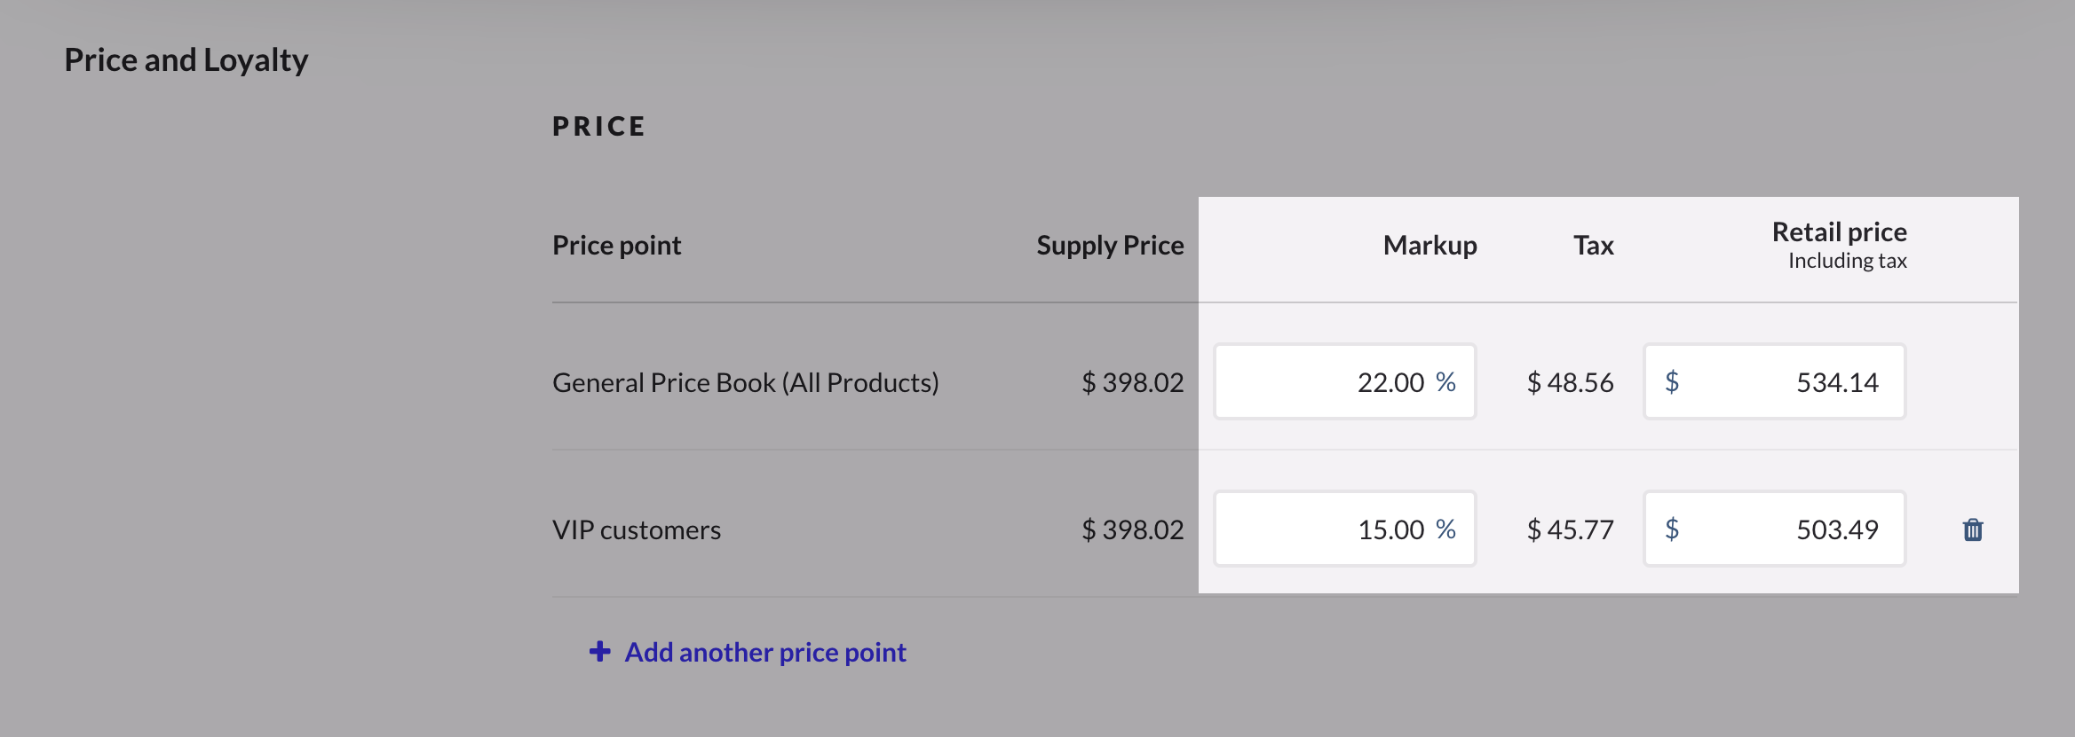Viewport: 2075px width, 737px height.
Task: Click the percent symbol in VIP customers markup
Action: click(x=1445, y=529)
